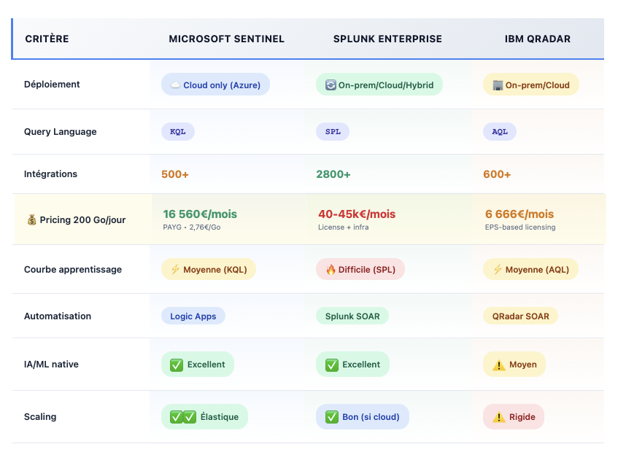Click the check icon in Splunk IA/ML Excellent
This screenshot has width=618, height=452.
point(331,365)
